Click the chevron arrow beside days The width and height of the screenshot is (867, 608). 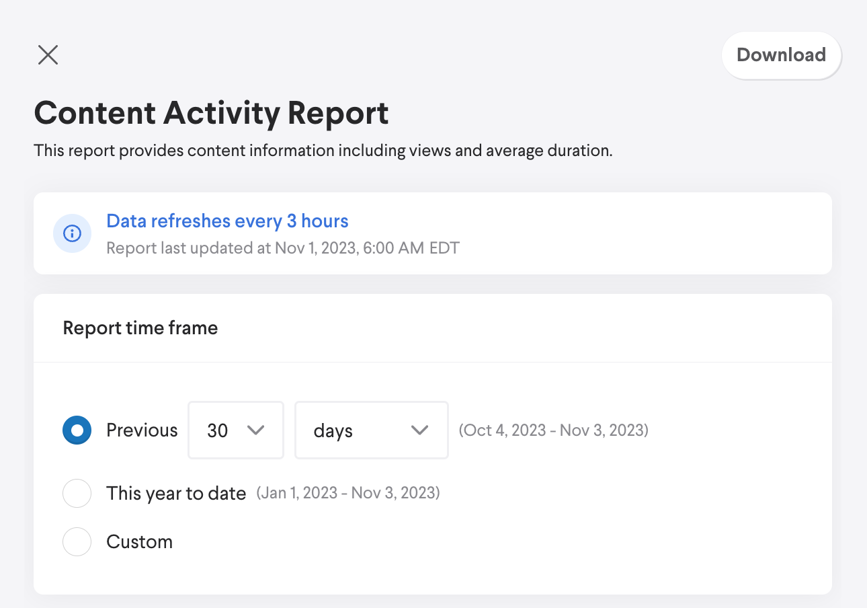[x=419, y=430]
